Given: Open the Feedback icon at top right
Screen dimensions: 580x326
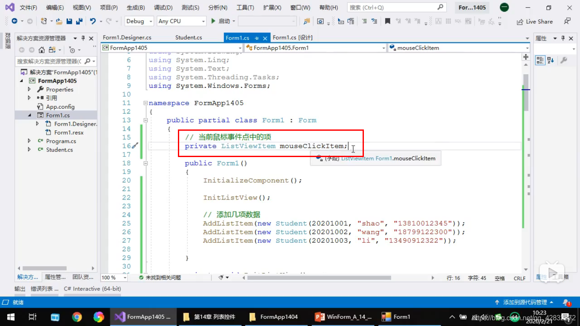Looking at the screenshot, I should pos(567,21).
